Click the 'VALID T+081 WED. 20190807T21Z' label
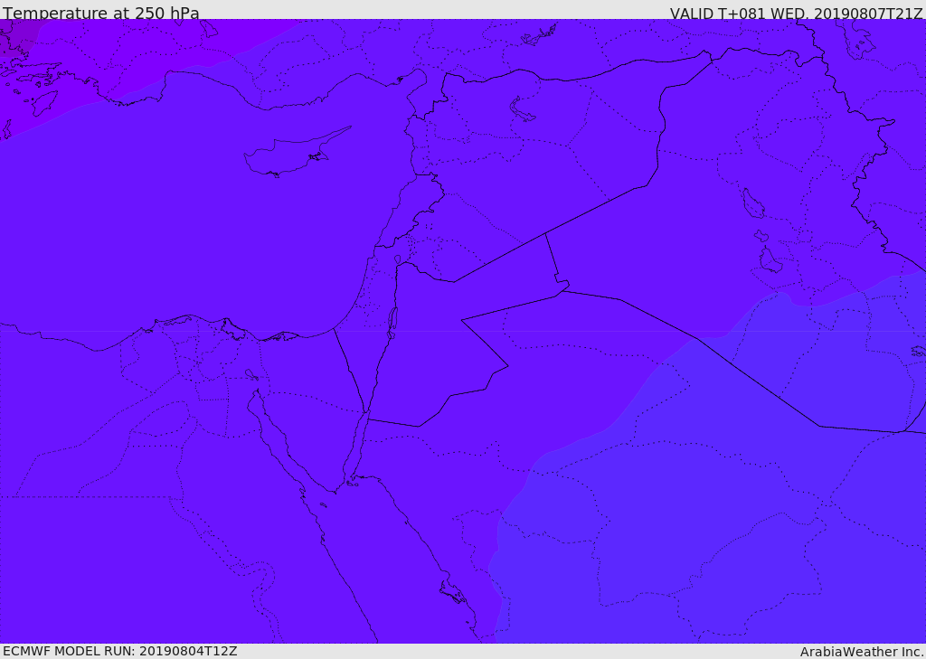 pyautogui.click(x=796, y=14)
